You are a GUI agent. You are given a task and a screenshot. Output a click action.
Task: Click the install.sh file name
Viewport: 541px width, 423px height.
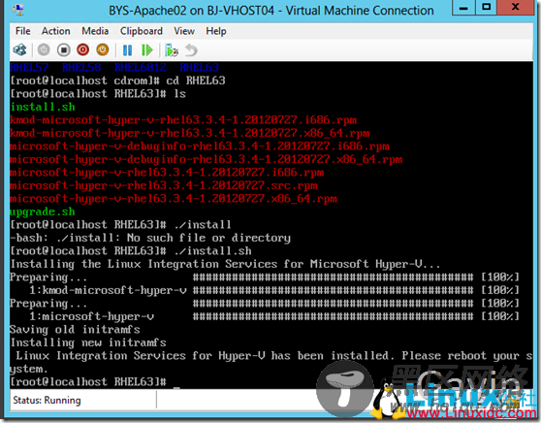(43, 107)
